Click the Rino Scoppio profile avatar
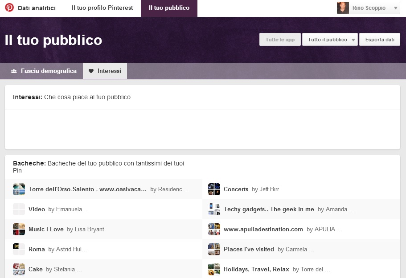406x278 pixels. [x=343, y=8]
